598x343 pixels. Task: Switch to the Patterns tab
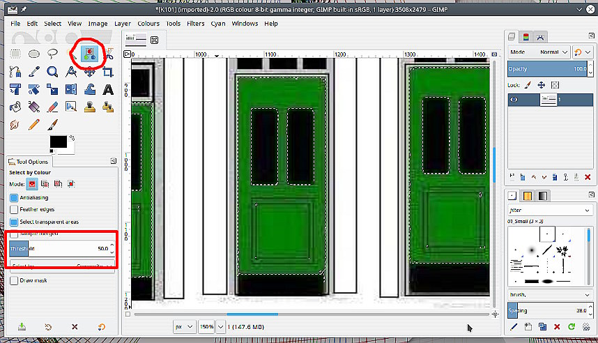click(x=528, y=196)
